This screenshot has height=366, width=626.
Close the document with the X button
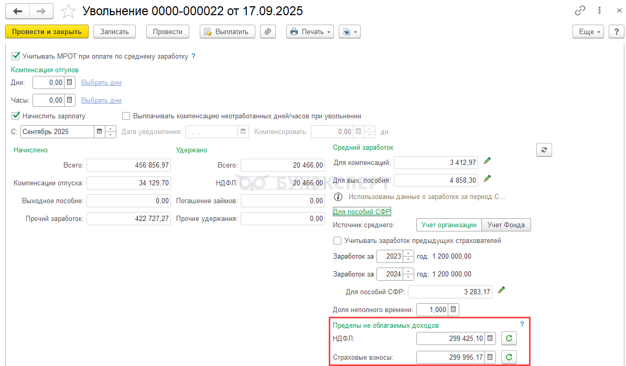pyautogui.click(x=619, y=11)
